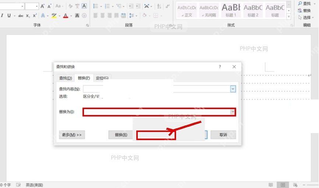Click the 更多(M) >> button

(x=72, y=135)
